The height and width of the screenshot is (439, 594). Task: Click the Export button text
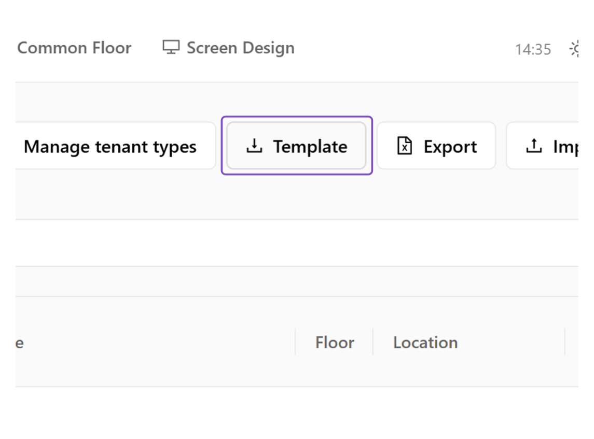[450, 147]
